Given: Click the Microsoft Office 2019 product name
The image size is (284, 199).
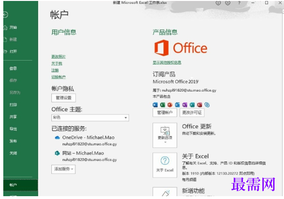Looking at the screenshot, I should [176, 82].
